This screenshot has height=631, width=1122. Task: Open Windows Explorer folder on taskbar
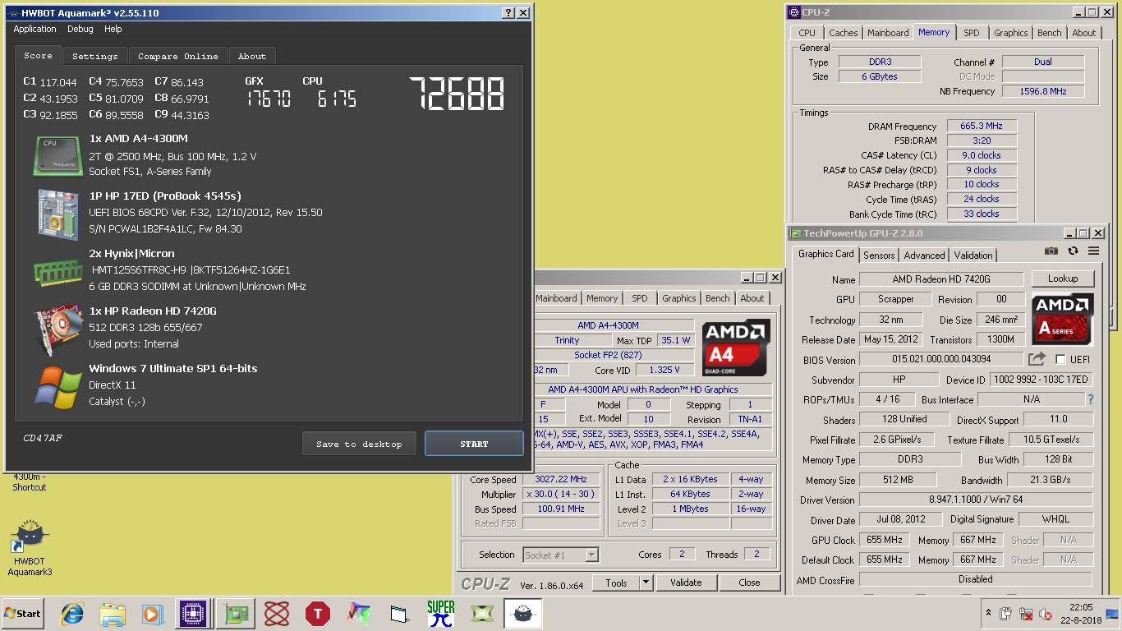[x=113, y=613]
